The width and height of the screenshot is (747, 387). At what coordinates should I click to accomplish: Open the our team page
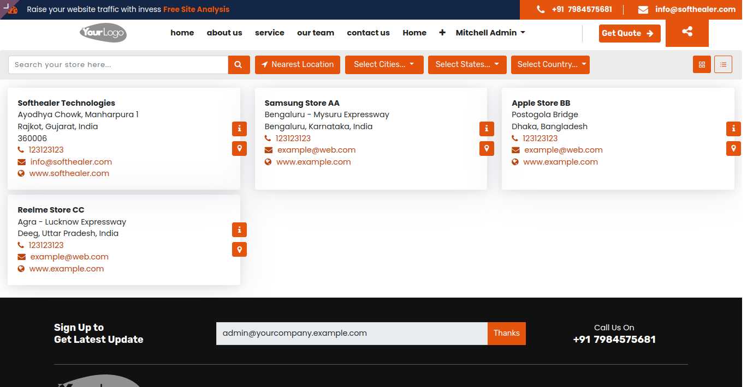click(x=316, y=33)
